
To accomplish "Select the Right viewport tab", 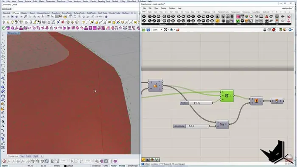I will point(36,156).
